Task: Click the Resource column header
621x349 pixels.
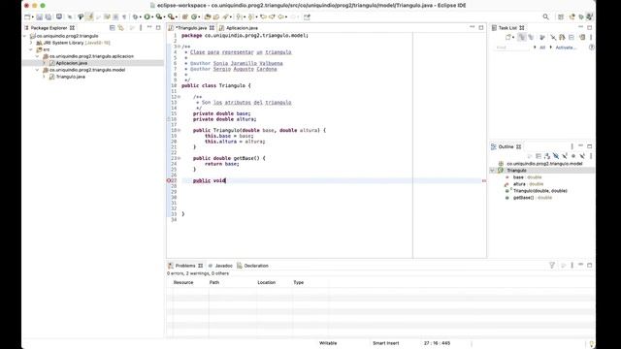Action: pos(183,282)
